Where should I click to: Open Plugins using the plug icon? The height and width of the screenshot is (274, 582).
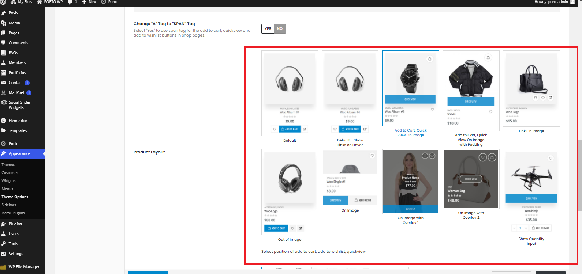pos(4,224)
